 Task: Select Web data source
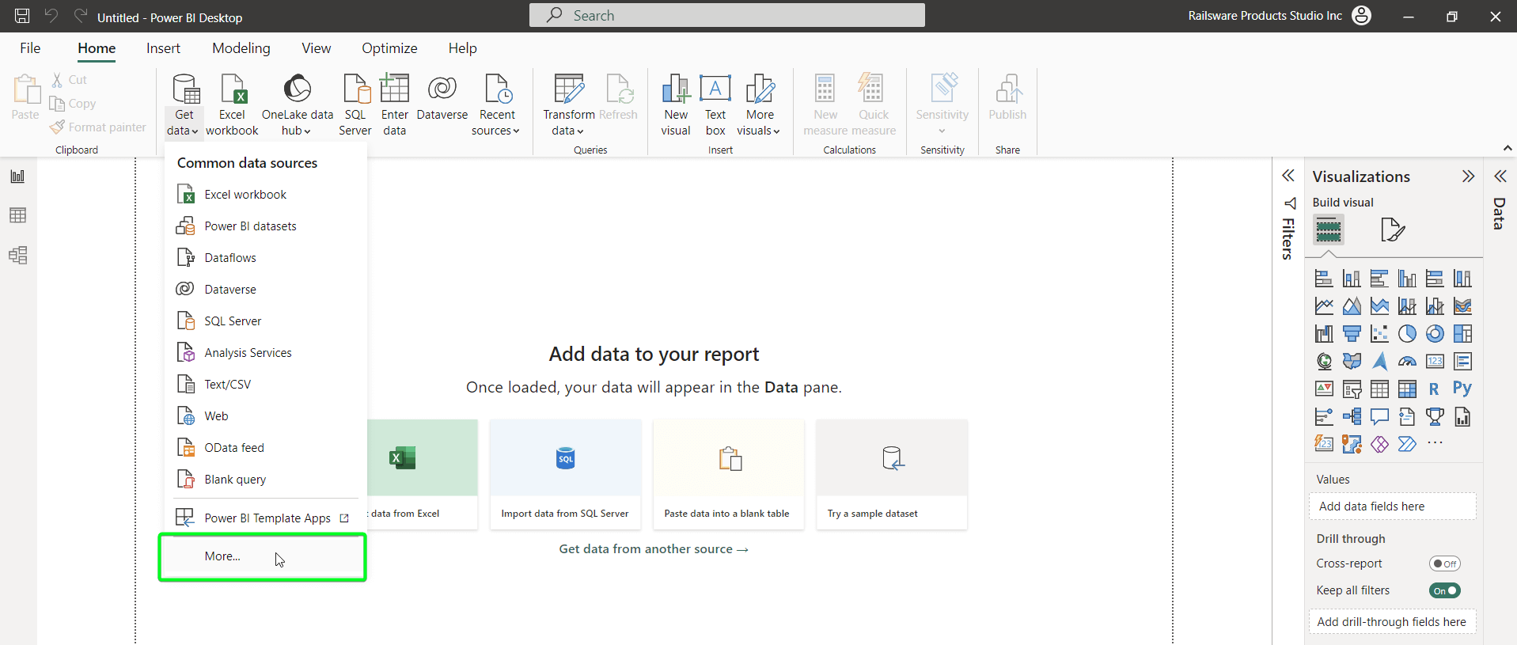click(x=265, y=416)
